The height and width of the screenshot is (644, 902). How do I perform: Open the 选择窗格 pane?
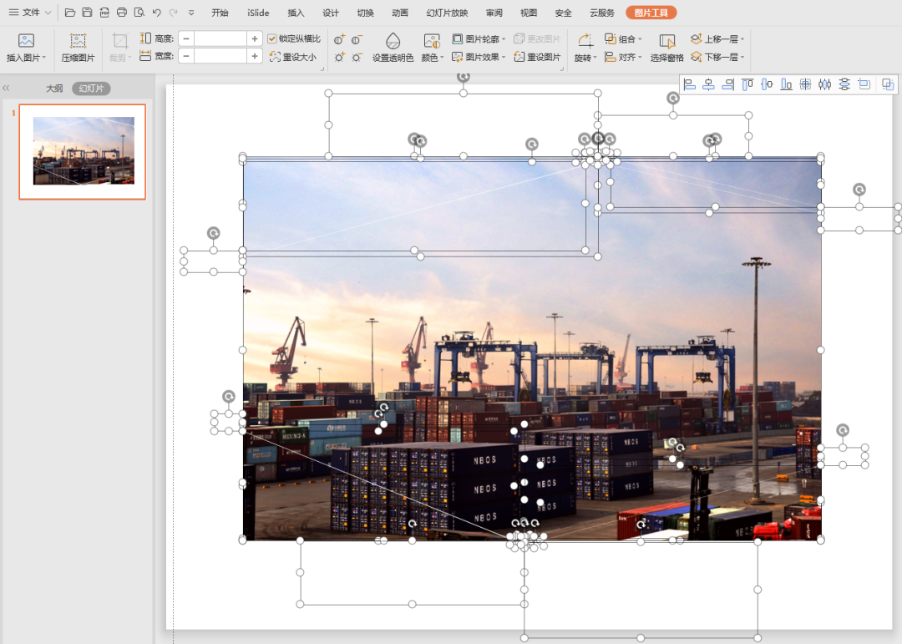pos(666,47)
